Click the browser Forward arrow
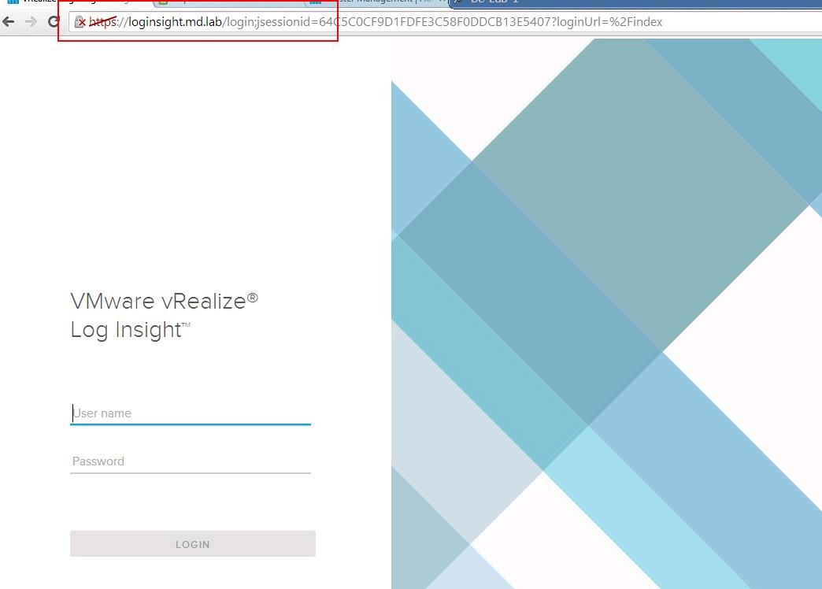This screenshot has width=822, height=589. click(31, 21)
